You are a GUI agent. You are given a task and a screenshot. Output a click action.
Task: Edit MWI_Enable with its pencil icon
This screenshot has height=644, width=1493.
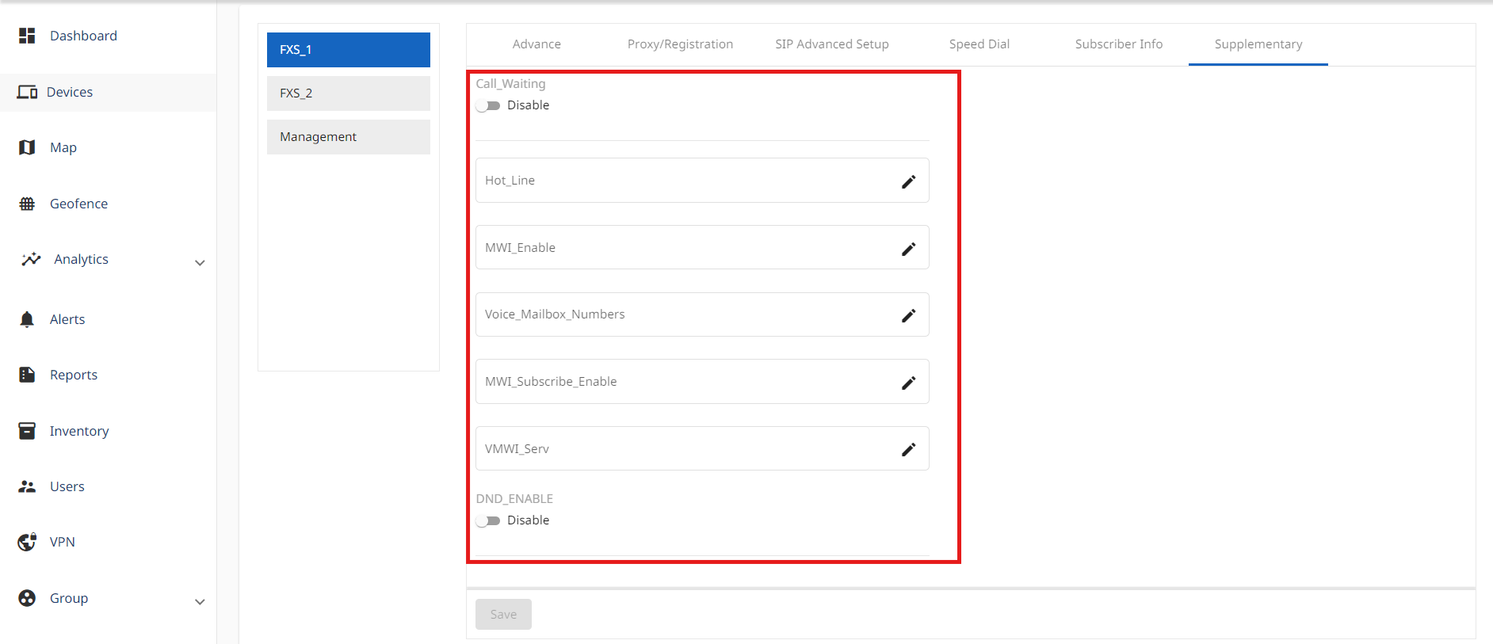pyautogui.click(x=908, y=249)
